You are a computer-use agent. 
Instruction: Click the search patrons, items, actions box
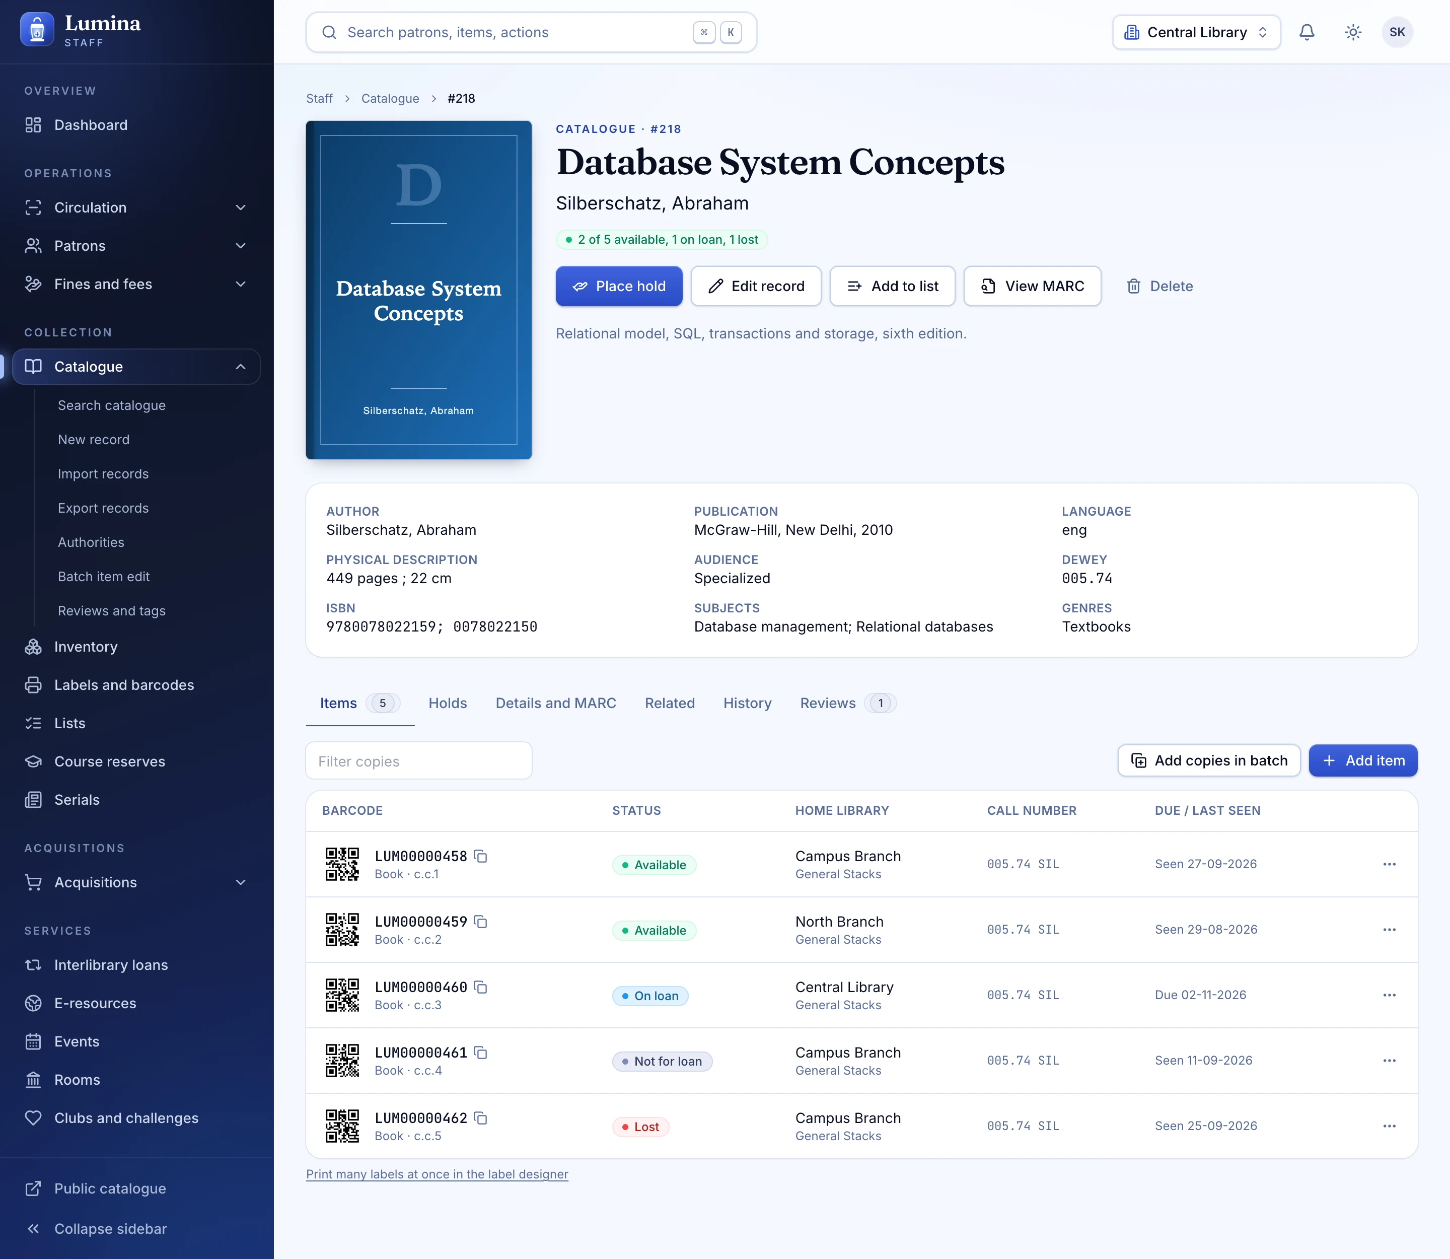531,32
